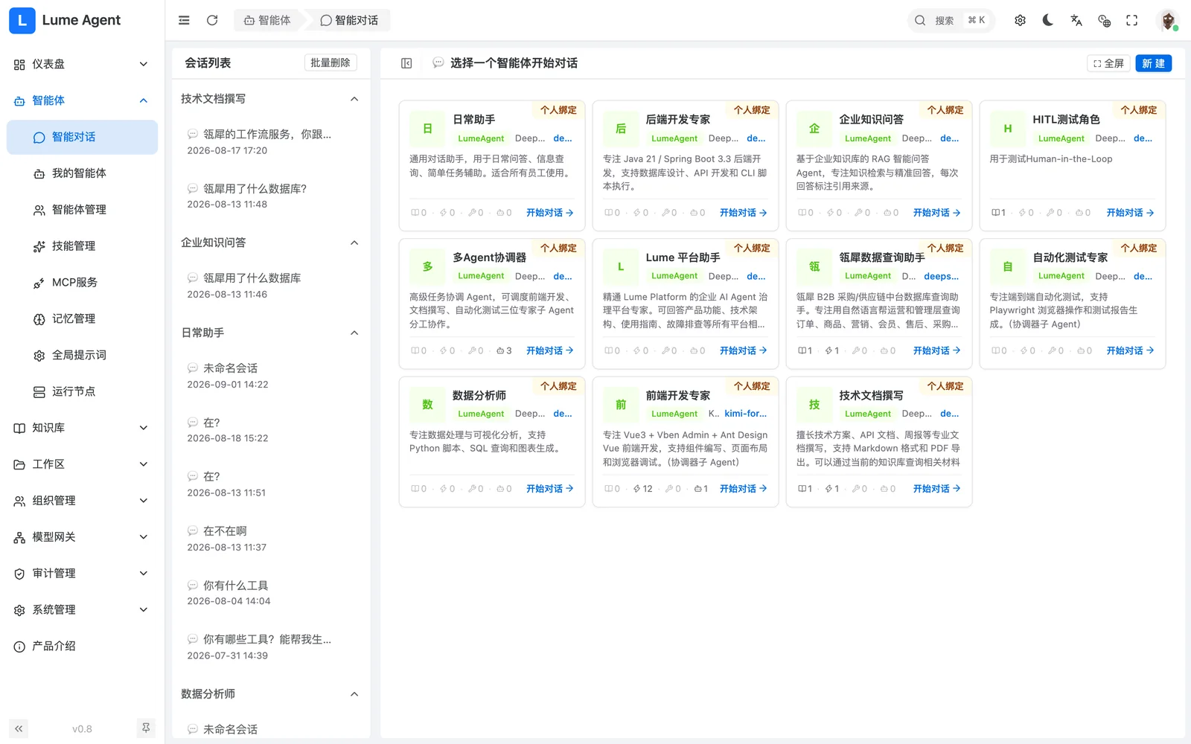This screenshot has width=1191, height=744.
Task: Click the HITL测试角色 avatar icon
Action: 1008,129
